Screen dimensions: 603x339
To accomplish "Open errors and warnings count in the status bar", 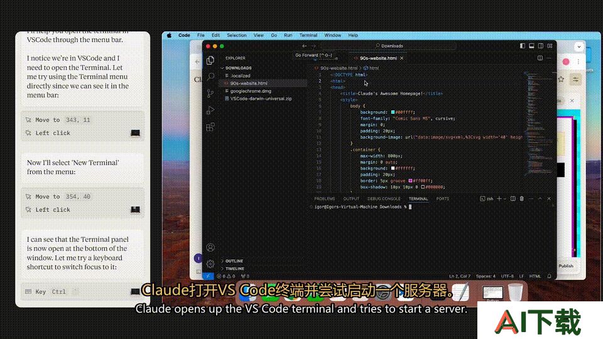I will pyautogui.click(x=225, y=276).
